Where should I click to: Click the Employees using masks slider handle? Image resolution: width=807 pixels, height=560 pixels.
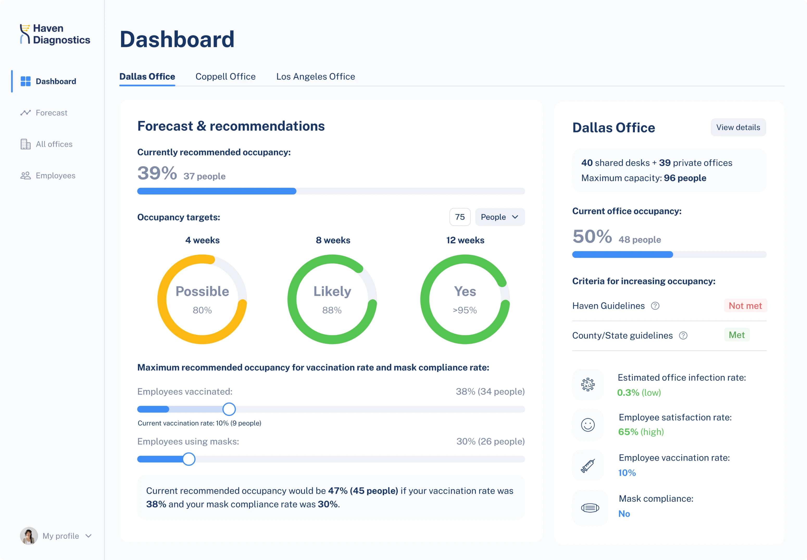[x=189, y=459]
